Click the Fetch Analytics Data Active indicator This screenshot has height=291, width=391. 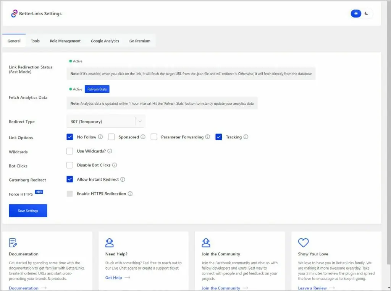pos(76,89)
